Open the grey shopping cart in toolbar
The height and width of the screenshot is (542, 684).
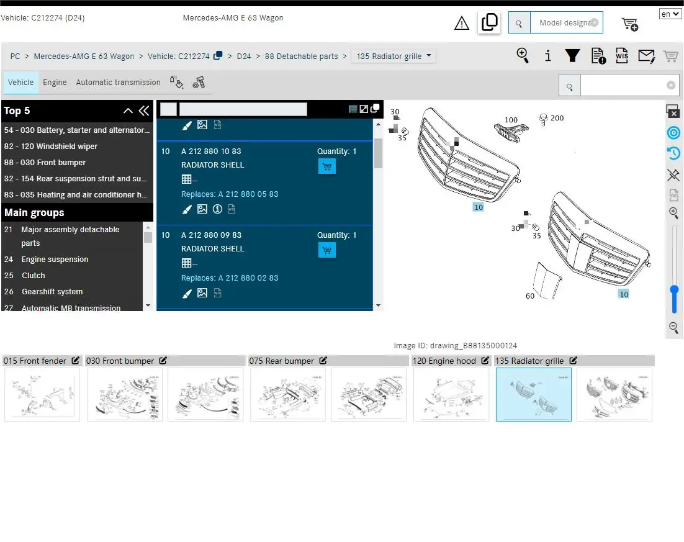click(x=670, y=56)
